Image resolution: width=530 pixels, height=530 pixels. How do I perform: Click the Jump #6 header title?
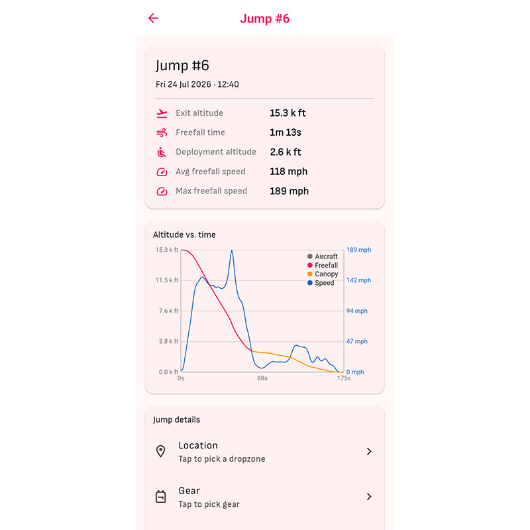click(264, 19)
